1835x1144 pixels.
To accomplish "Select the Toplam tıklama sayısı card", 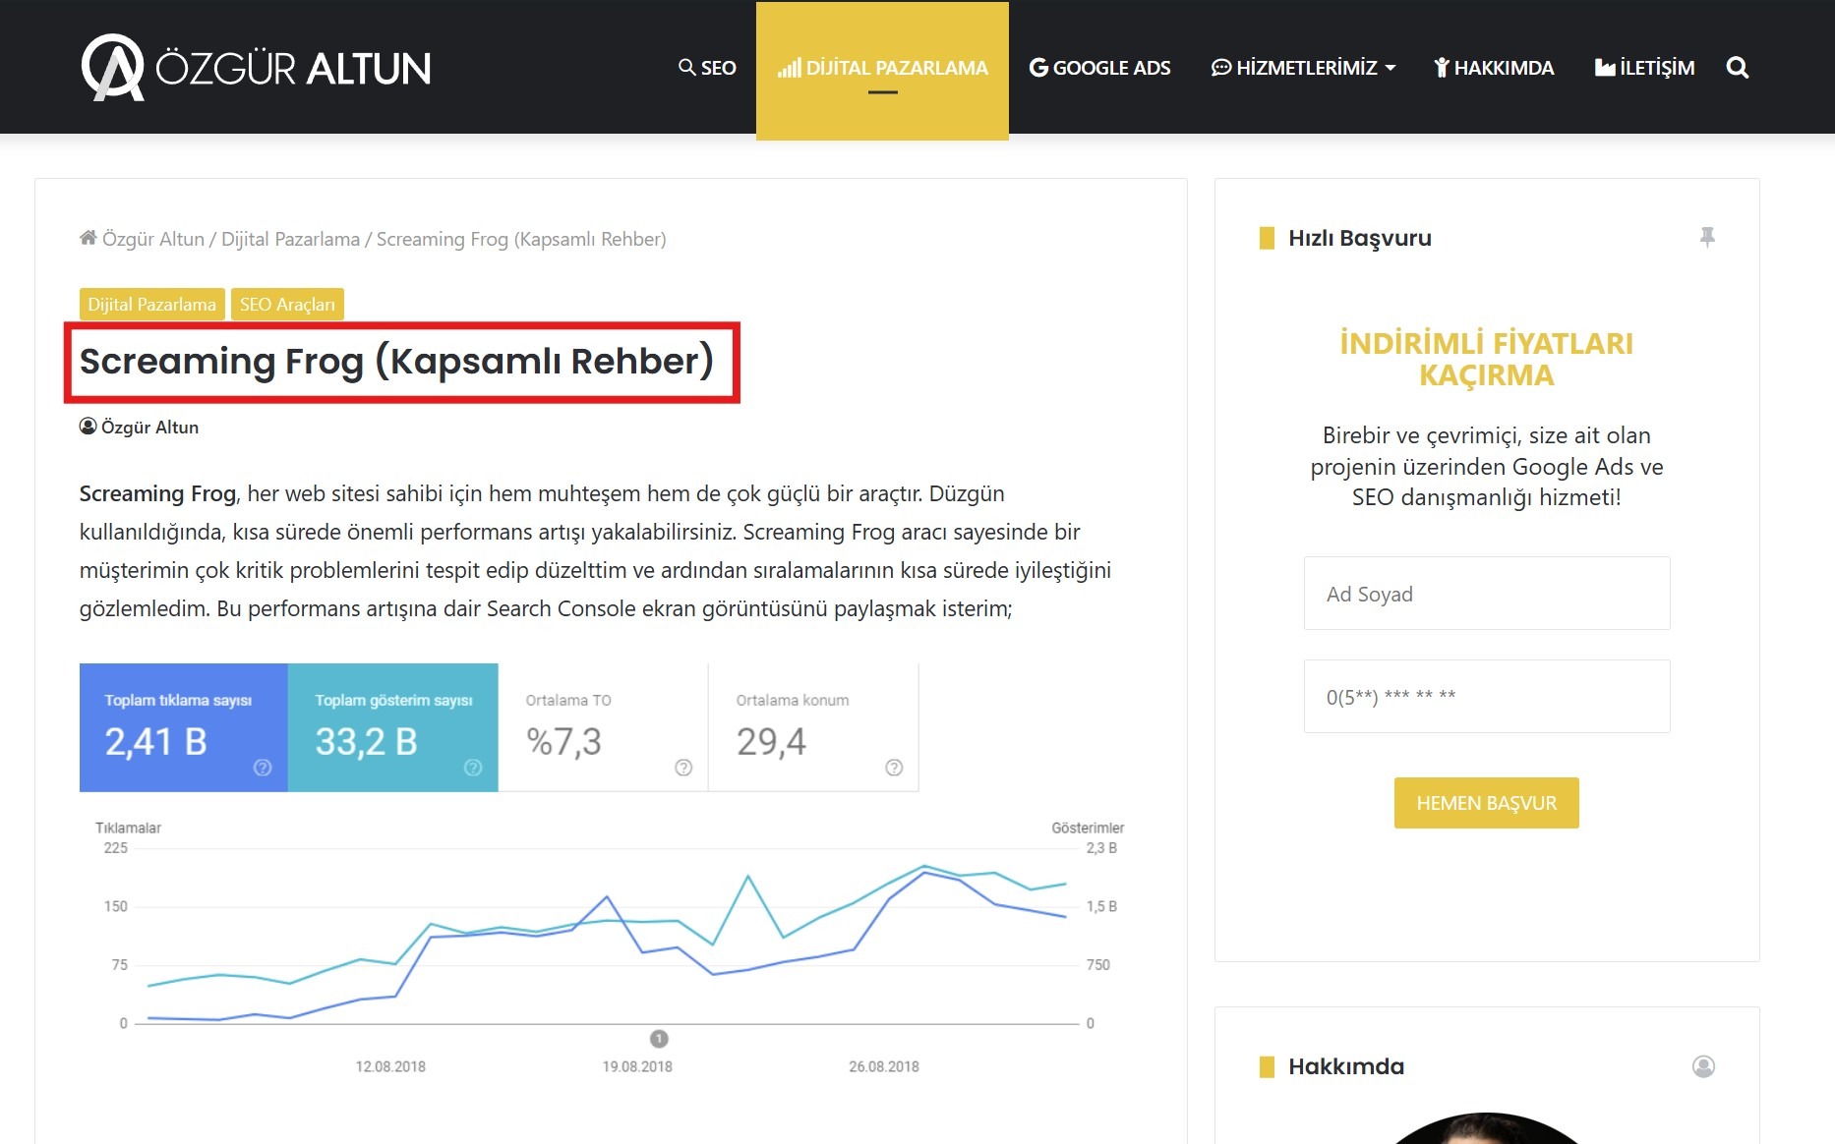I will (x=184, y=727).
